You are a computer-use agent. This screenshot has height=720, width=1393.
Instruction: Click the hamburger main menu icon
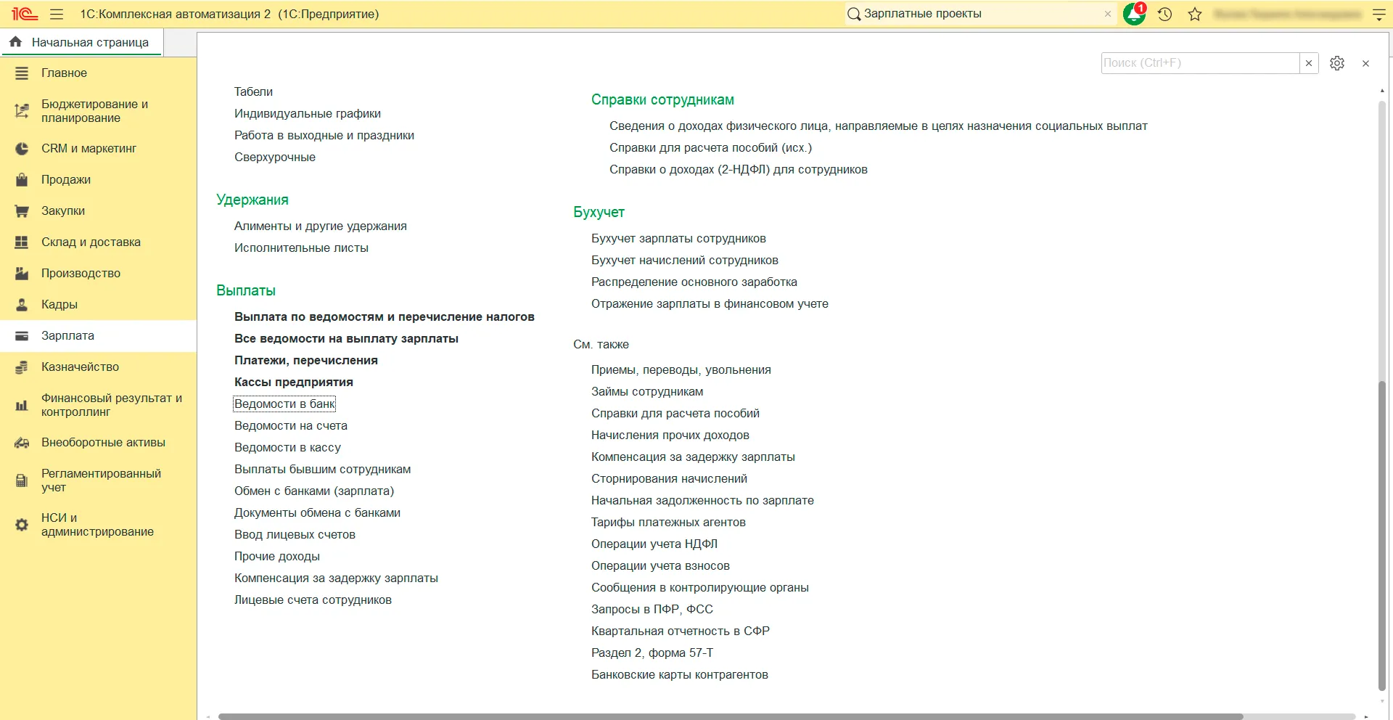click(x=57, y=15)
